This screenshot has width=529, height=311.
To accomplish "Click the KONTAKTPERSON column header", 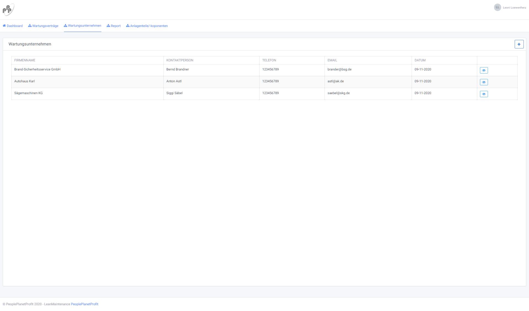I will (x=180, y=60).
